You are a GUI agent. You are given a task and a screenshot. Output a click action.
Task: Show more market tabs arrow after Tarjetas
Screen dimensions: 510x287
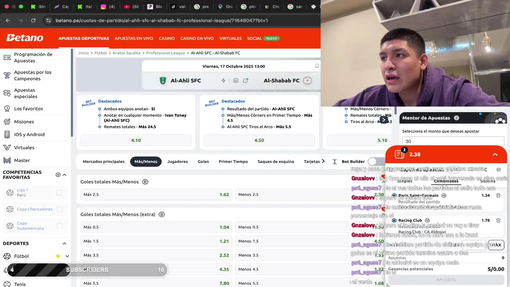click(323, 161)
